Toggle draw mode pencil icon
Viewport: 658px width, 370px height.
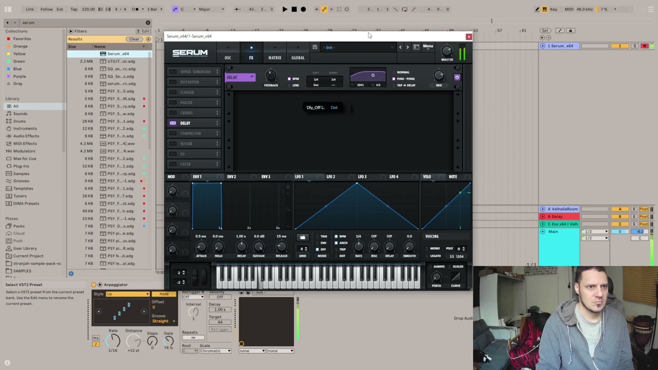(537, 9)
